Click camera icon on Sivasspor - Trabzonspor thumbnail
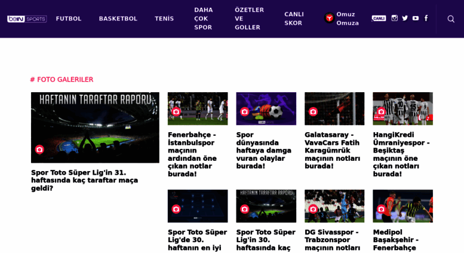The width and height of the screenshot is (464, 253). point(313,209)
